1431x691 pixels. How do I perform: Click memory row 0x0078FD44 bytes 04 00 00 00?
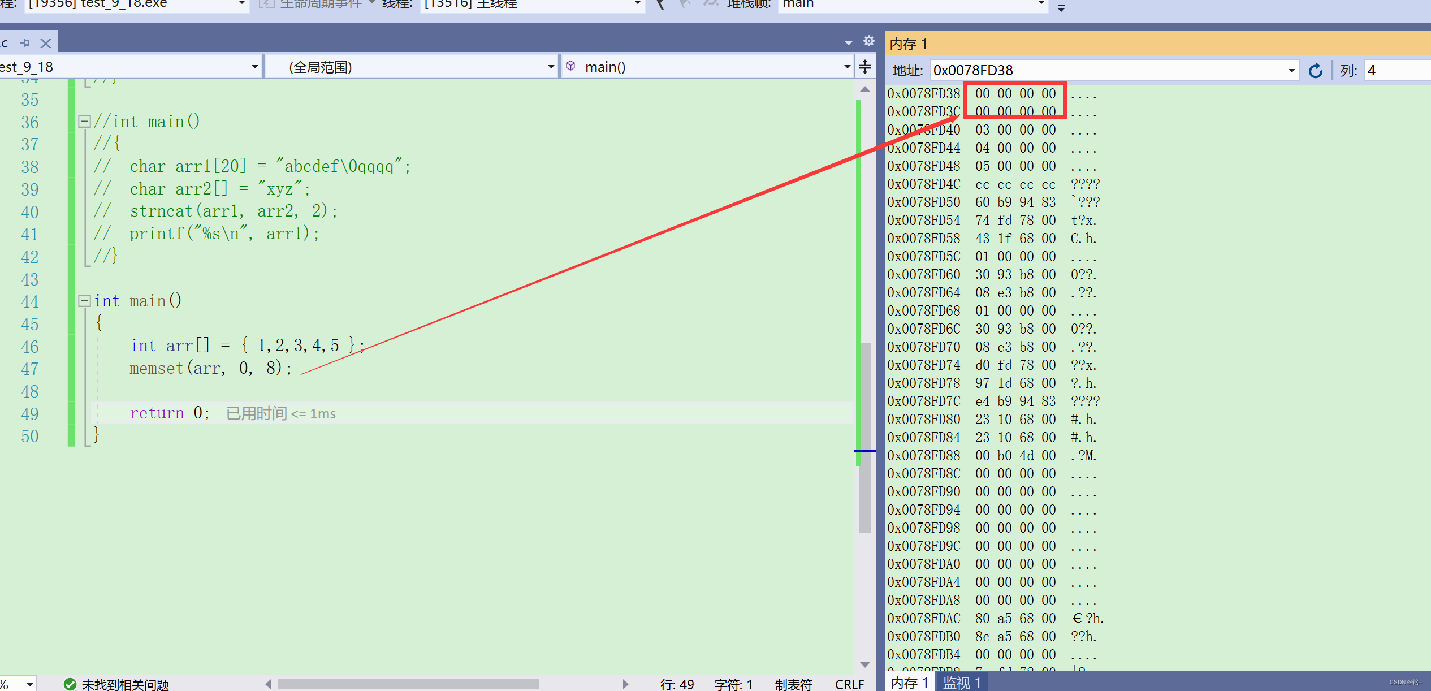coord(1015,148)
